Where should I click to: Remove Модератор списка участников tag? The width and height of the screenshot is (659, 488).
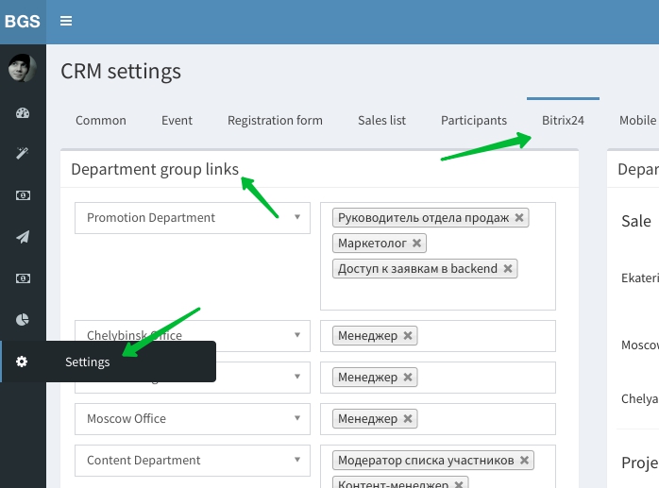click(x=525, y=461)
